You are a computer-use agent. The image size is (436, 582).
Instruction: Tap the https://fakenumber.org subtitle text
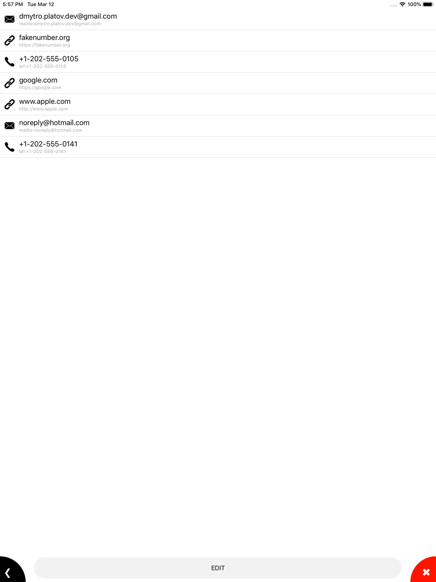(x=44, y=45)
